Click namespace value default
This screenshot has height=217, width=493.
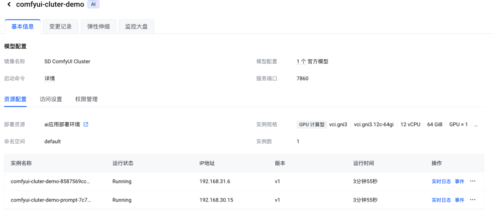tap(52, 141)
